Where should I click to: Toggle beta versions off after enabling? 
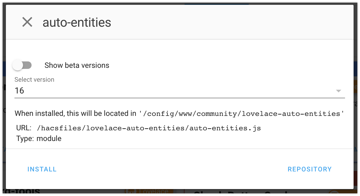click(x=22, y=65)
